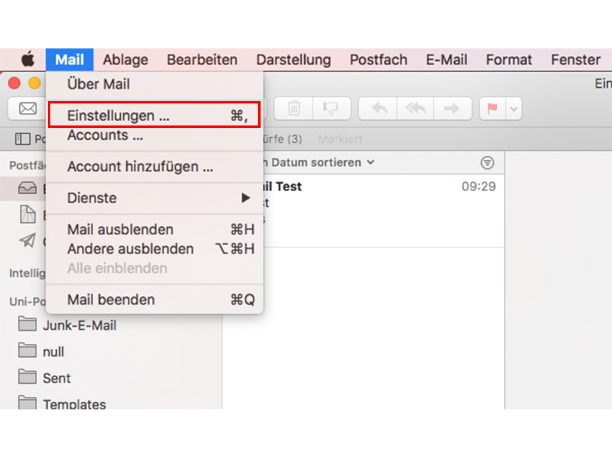This screenshot has height=459, width=612.
Task: Open the Junk-E-Mail folder
Action: 79,326
